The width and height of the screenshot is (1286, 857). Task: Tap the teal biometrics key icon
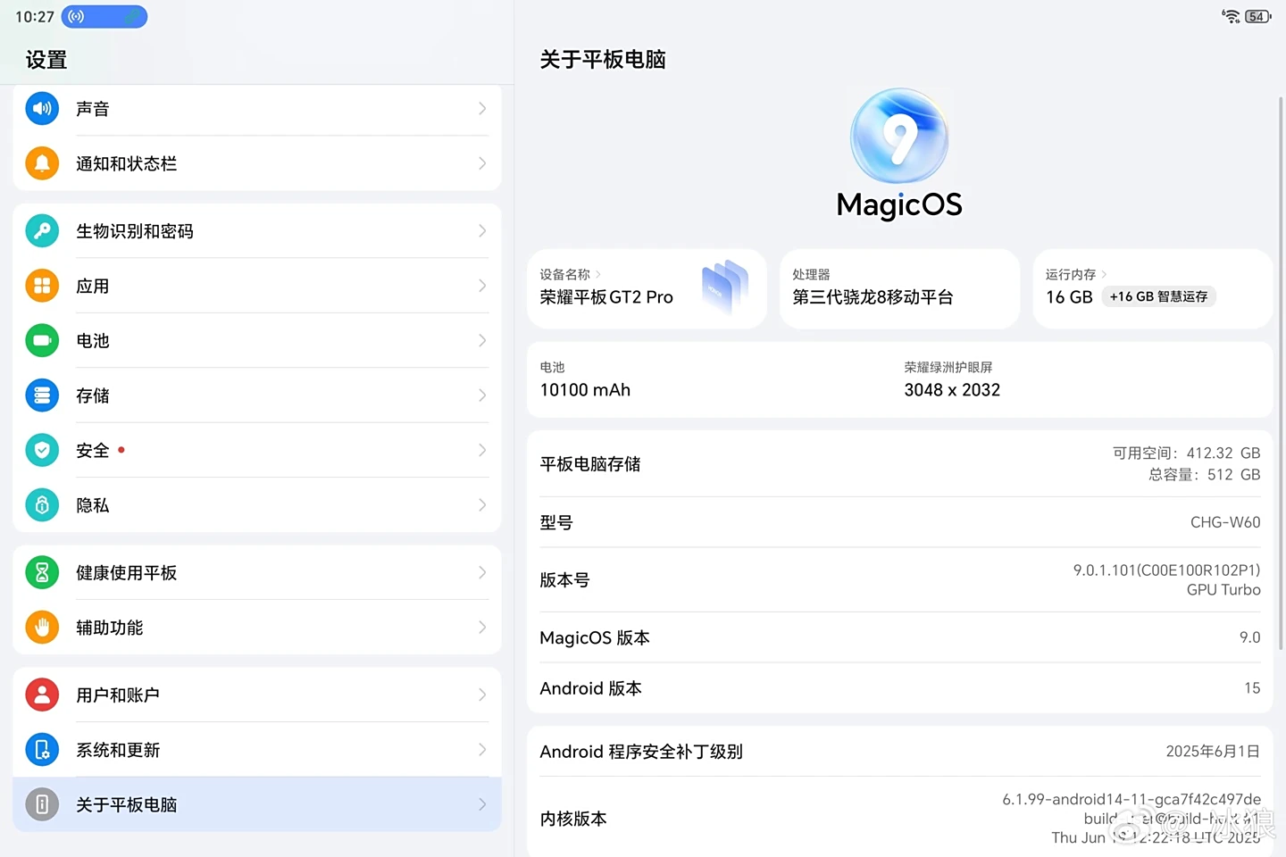point(42,231)
